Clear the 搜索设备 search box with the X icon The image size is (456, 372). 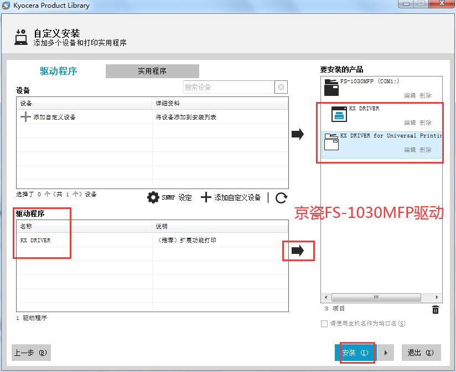pyautogui.click(x=281, y=87)
